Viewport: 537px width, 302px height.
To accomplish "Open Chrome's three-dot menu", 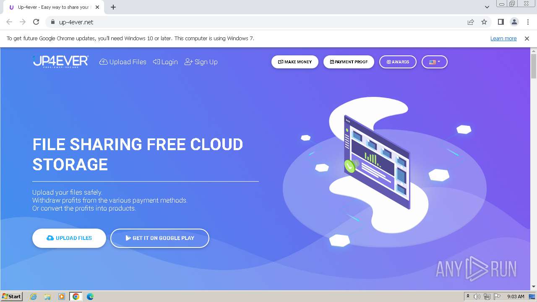I will coord(528,22).
